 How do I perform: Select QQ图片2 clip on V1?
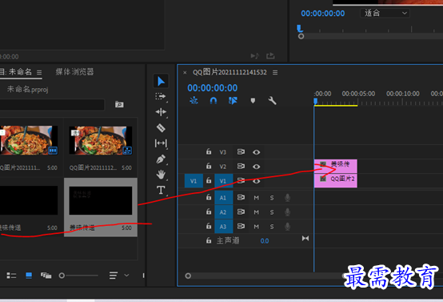click(336, 180)
